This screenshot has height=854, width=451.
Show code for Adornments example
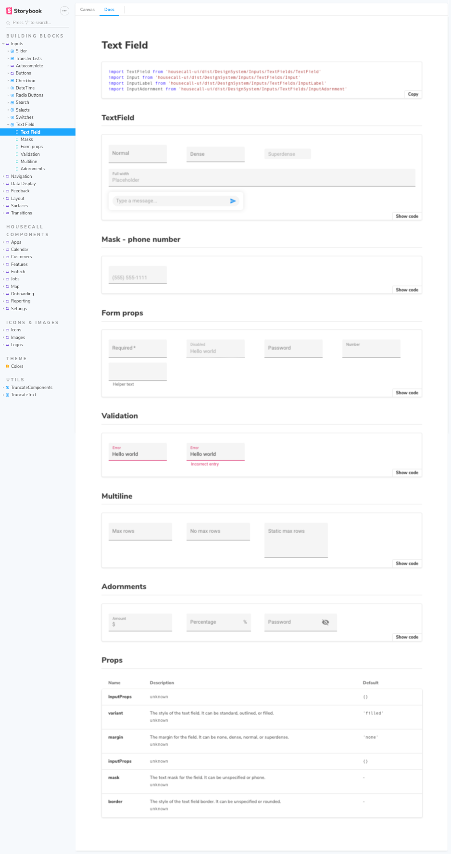(x=407, y=637)
